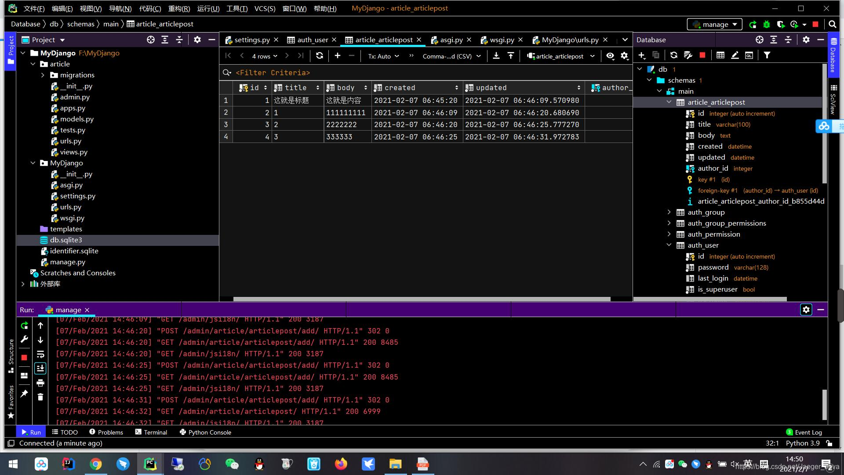Switch to the auth_user tab
This screenshot has width=844, height=475.
pyautogui.click(x=312, y=40)
